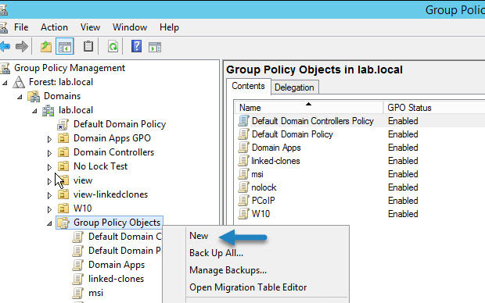Click the view-linkedclones folder icon

tap(63, 194)
